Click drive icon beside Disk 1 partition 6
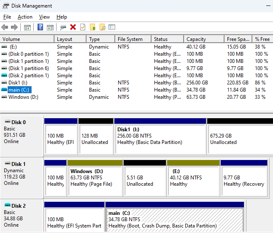This screenshot has width=273, height=233. (4, 68)
